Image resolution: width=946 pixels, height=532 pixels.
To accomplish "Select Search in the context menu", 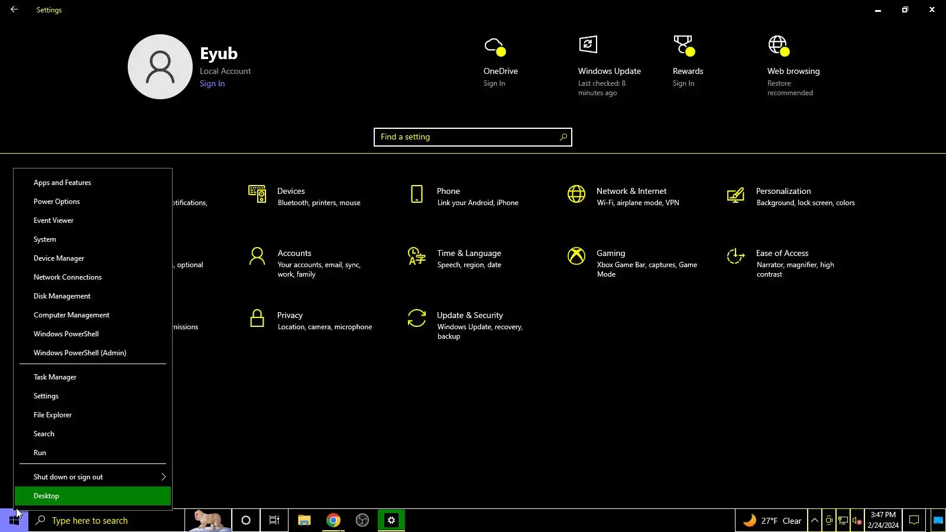I will pos(93,434).
